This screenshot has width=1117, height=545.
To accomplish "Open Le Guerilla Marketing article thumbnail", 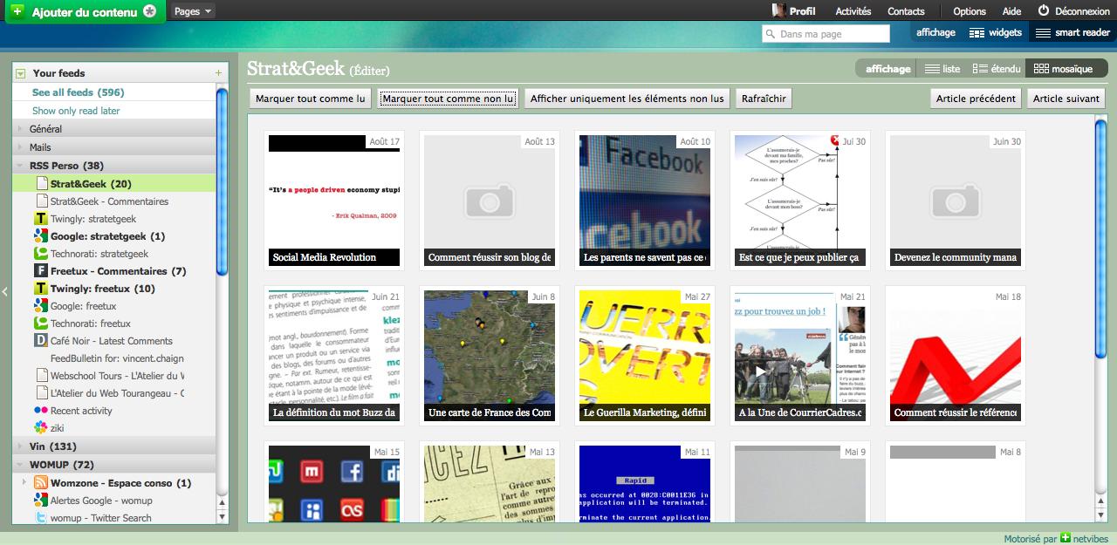I will (x=645, y=356).
